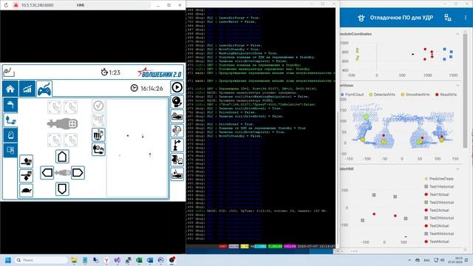Open the touch screen sidebar section
473x266 pixels.
tap(10, 150)
